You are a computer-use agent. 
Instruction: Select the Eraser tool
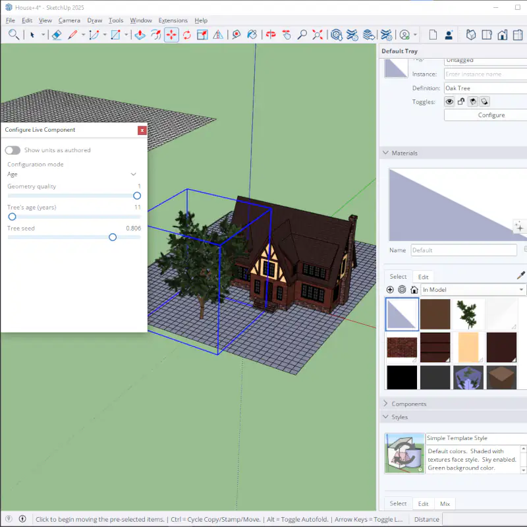coord(57,35)
